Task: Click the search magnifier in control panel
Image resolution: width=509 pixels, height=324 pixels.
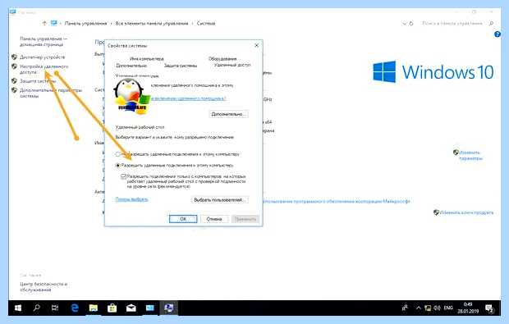Action: tap(491, 23)
